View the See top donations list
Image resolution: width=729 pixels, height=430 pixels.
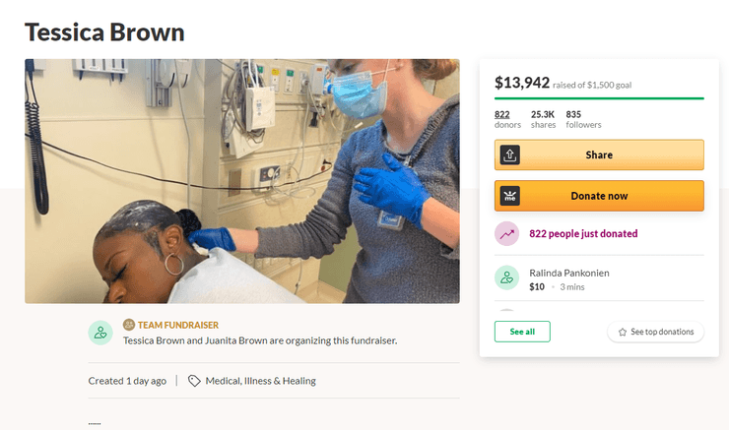(656, 333)
